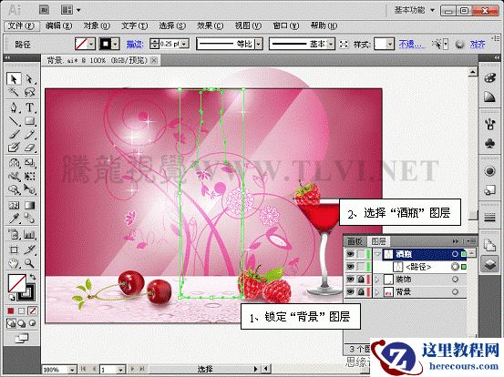Open the 效果(C) menu
The height and width of the screenshot is (377, 504).
211,25
